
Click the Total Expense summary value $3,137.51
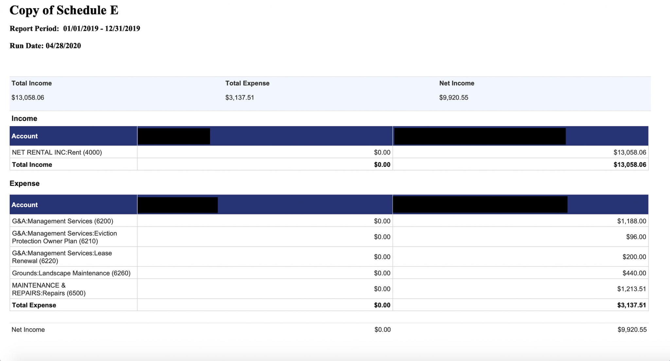pyautogui.click(x=239, y=98)
